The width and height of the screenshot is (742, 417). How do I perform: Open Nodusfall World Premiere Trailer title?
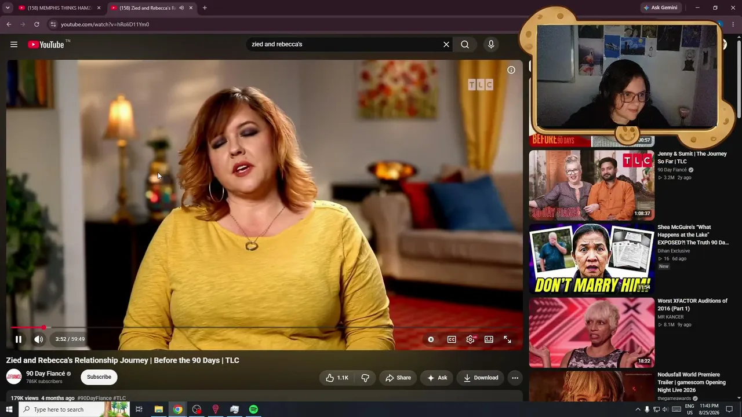click(692, 382)
